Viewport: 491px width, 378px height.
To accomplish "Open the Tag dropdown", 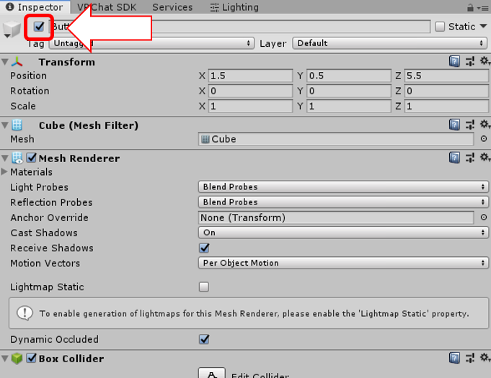I will (x=151, y=43).
